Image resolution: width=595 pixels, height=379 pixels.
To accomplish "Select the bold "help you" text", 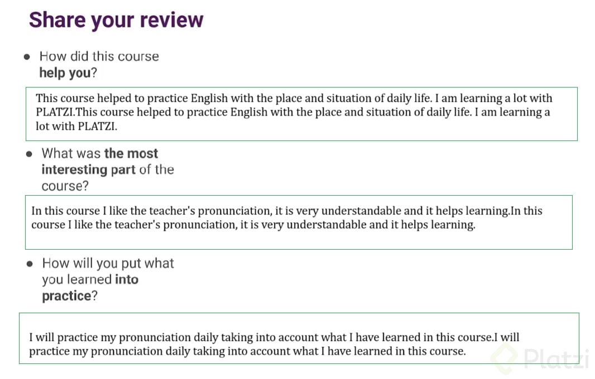I will coord(65,73).
